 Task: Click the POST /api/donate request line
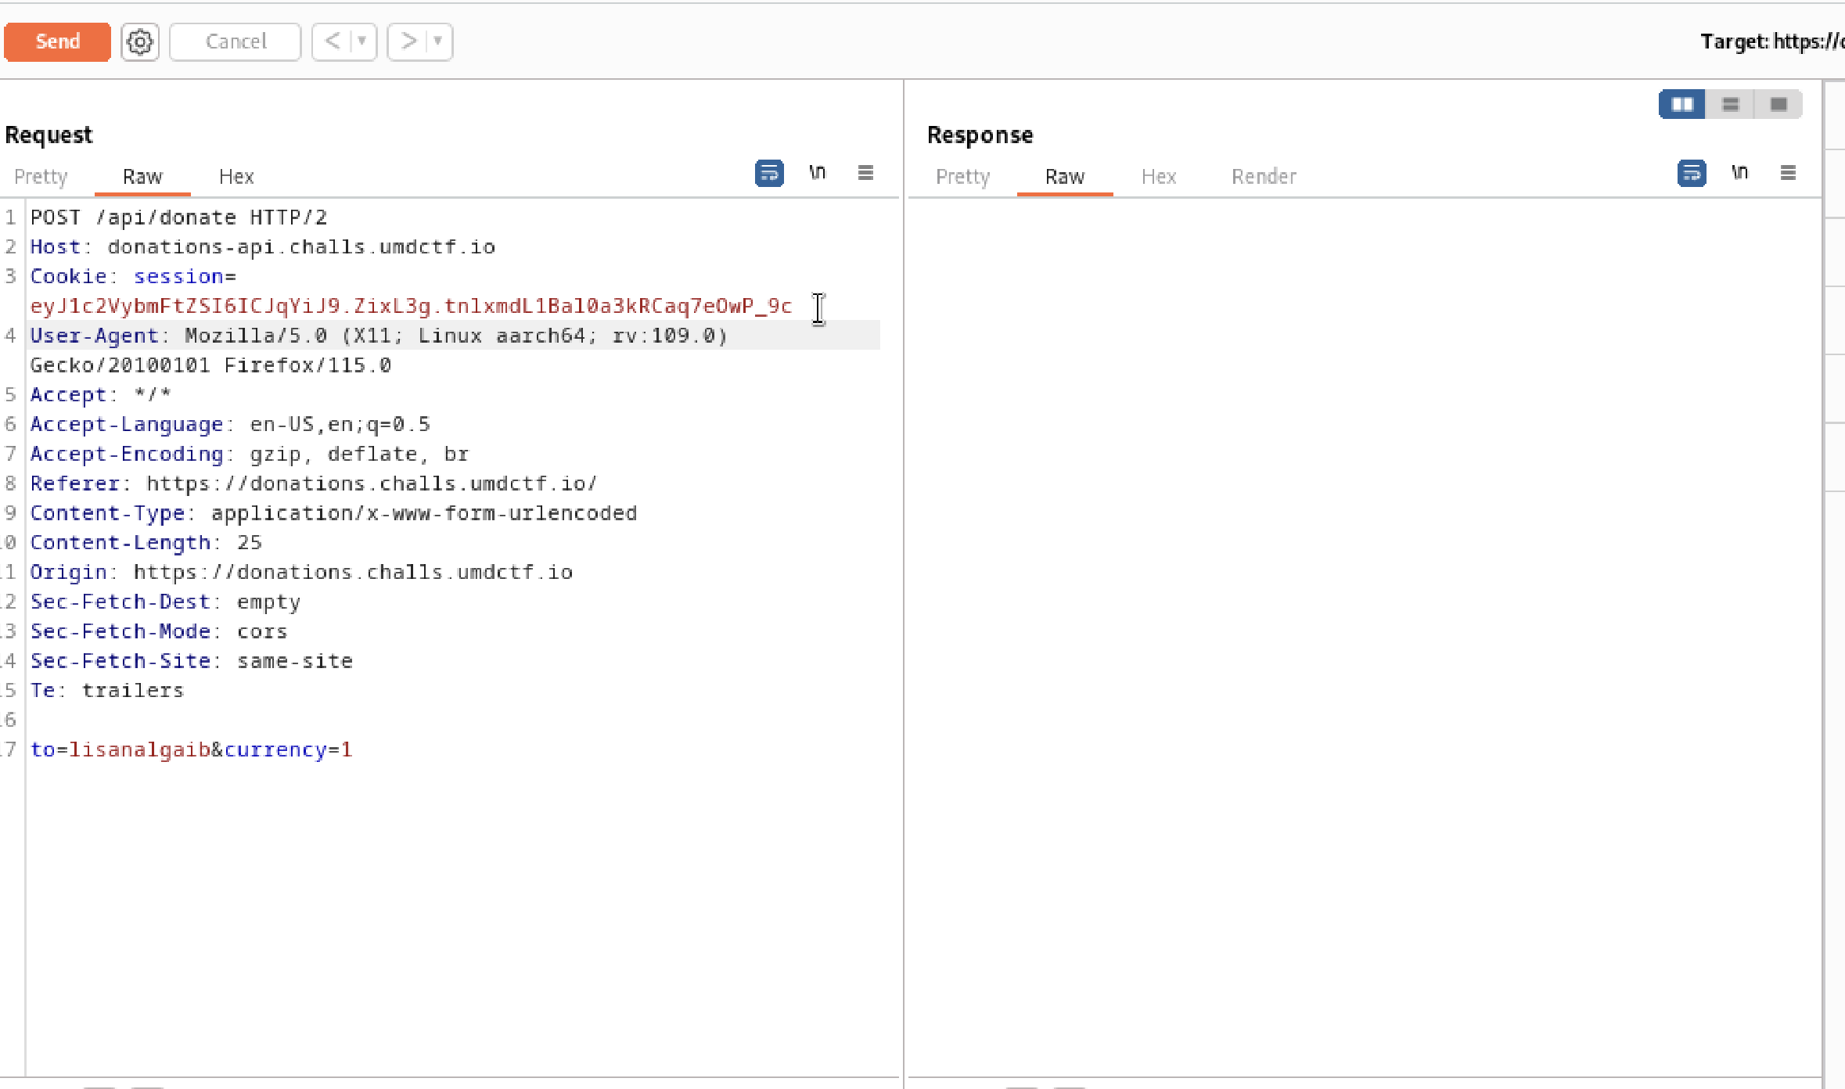click(178, 217)
